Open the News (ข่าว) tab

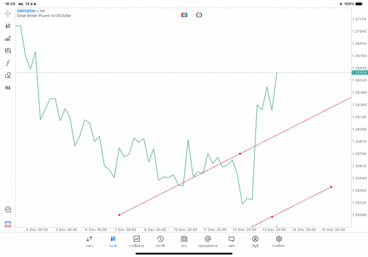(184, 241)
